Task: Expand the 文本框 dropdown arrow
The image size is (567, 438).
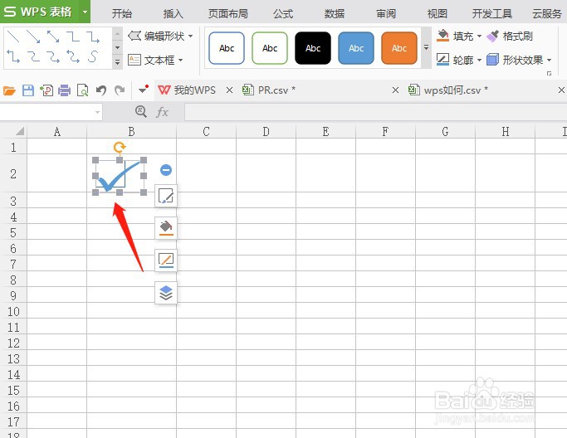Action: [x=180, y=60]
